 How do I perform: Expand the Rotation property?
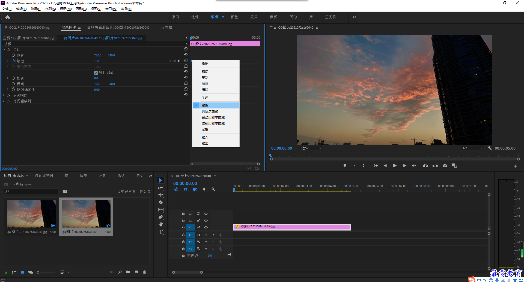tap(8, 78)
